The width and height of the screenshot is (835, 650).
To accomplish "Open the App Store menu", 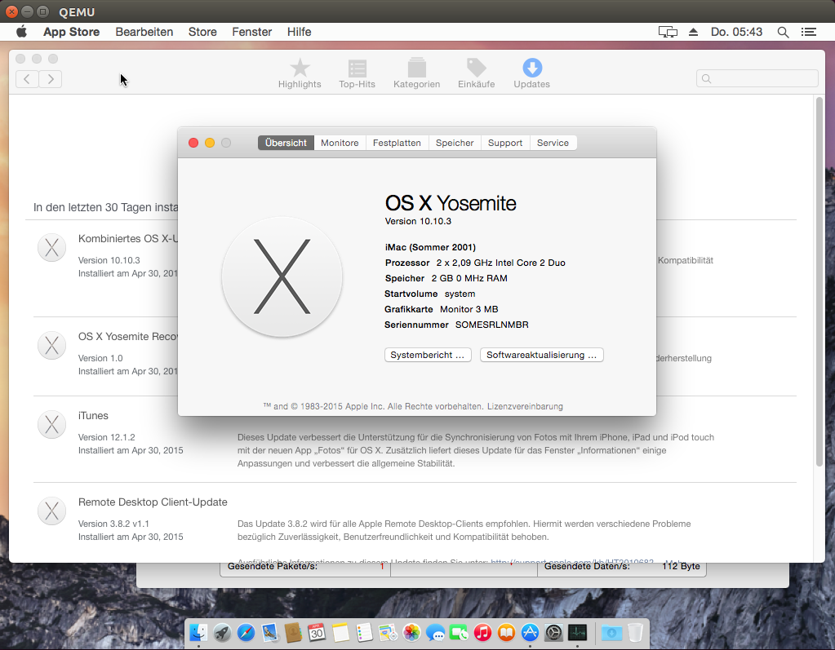I will tap(71, 32).
